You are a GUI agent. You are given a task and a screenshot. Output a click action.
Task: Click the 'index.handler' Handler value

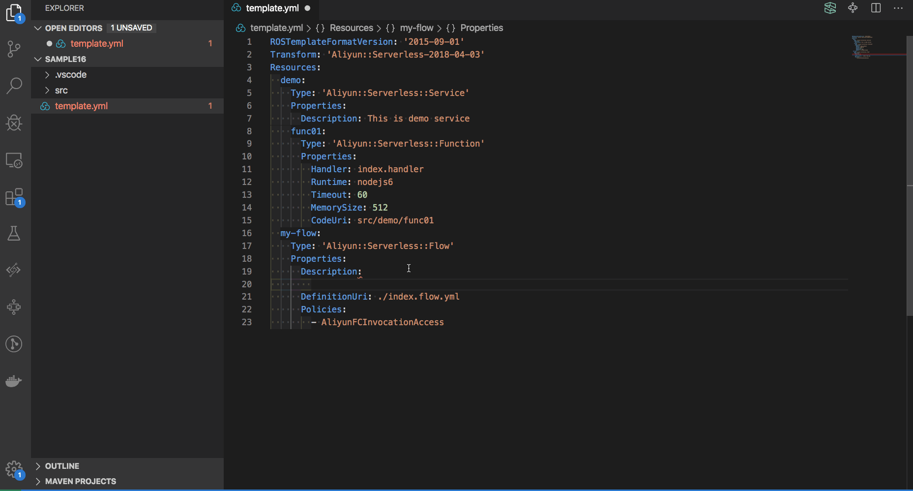[390, 169]
